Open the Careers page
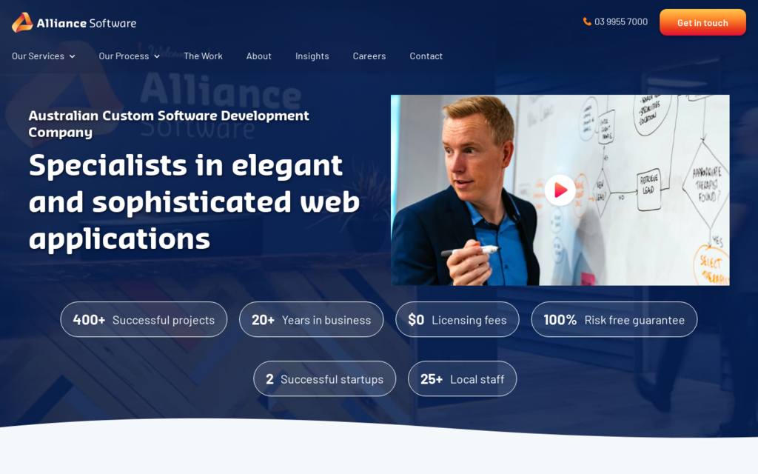 tap(369, 56)
